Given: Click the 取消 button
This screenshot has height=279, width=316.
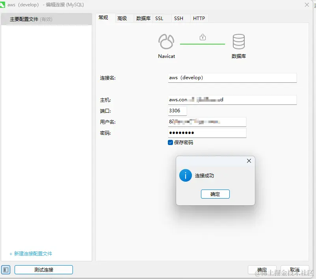Looking at the screenshot, I should [x=295, y=270].
